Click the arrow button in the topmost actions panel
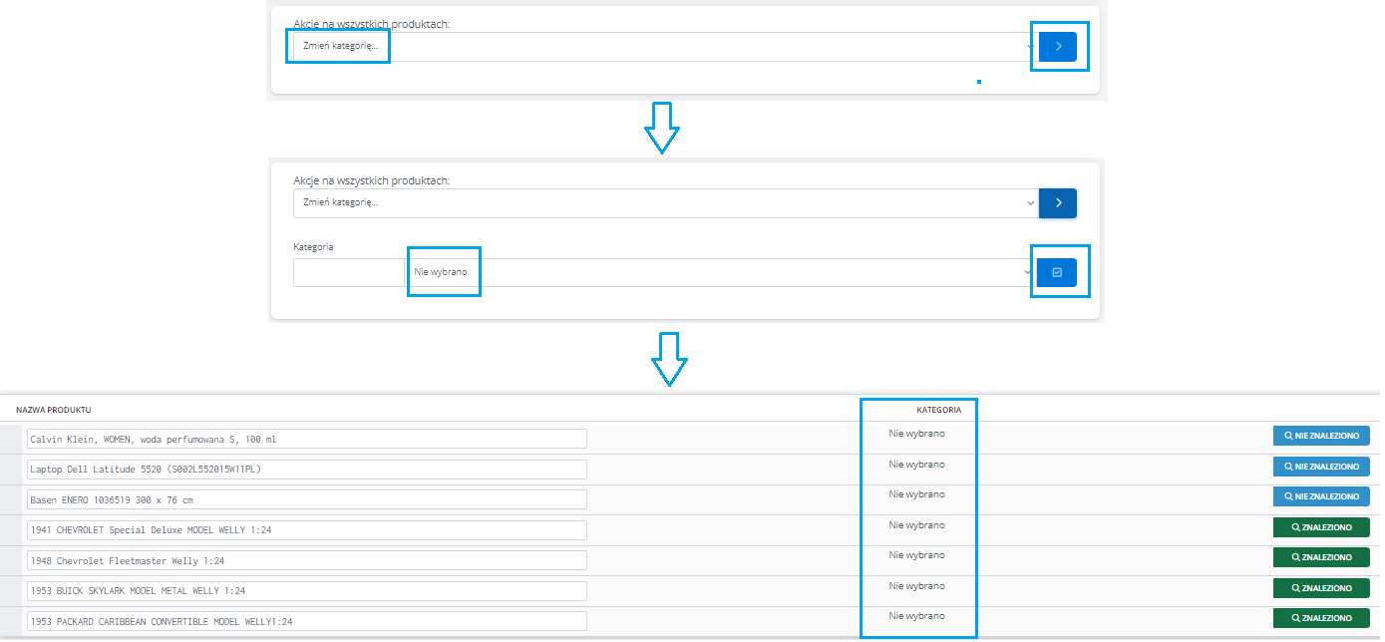Viewport: 1385px width, 642px height. click(1058, 47)
